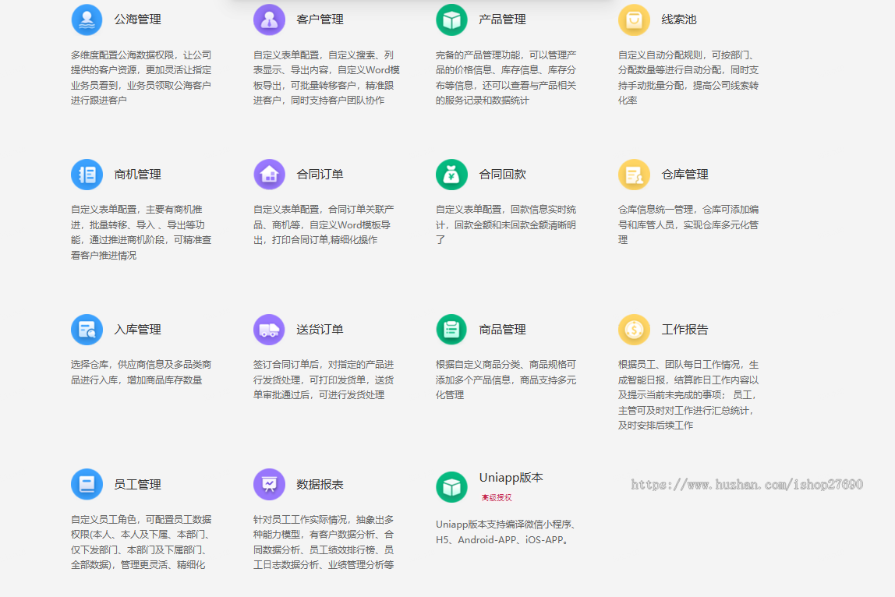Screen dimensions: 895x597
Task: Click description starting 多维度配置公海数据权限
Action: pos(141,78)
